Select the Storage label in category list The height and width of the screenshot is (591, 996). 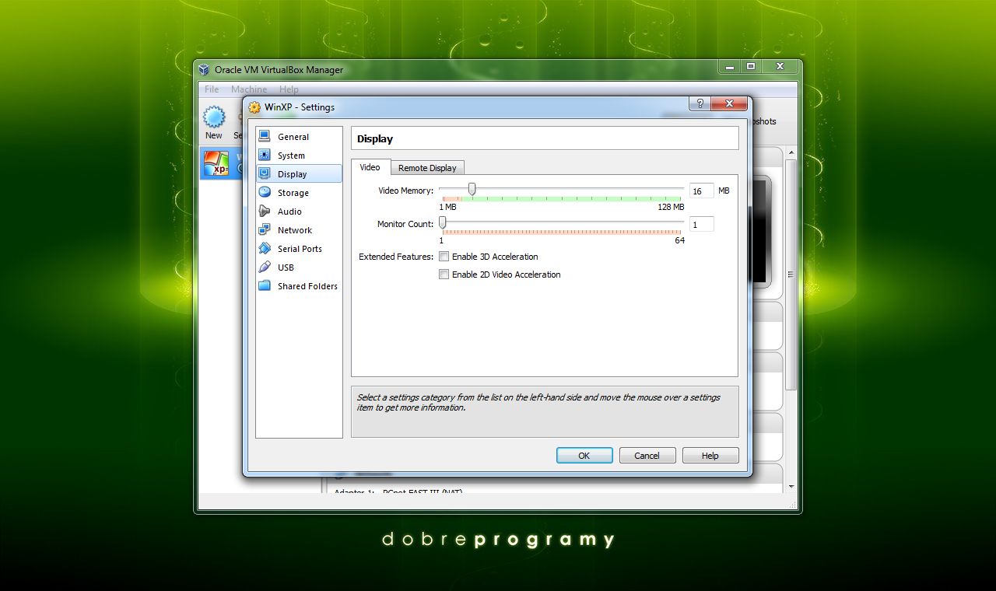(293, 193)
